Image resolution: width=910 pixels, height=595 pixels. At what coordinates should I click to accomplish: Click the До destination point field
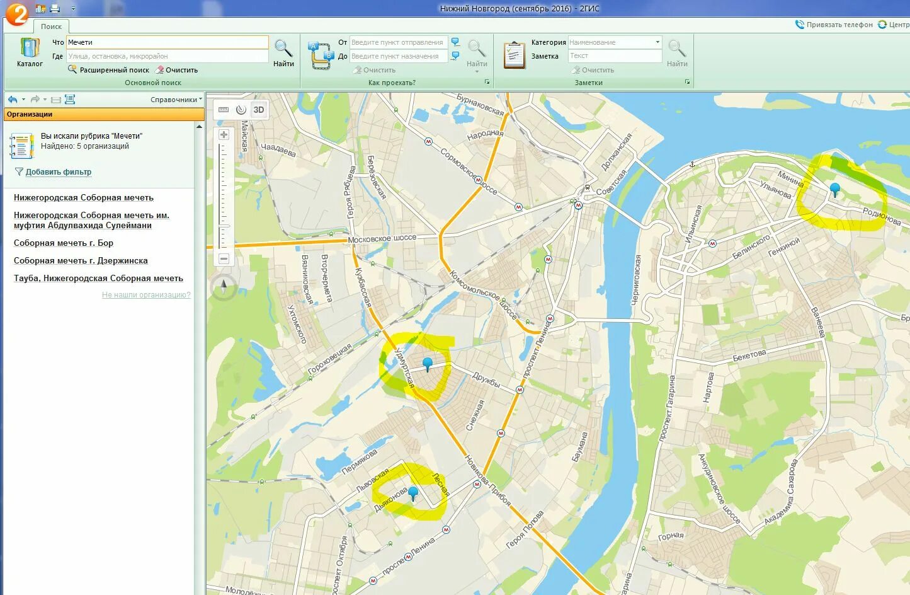pyautogui.click(x=399, y=56)
